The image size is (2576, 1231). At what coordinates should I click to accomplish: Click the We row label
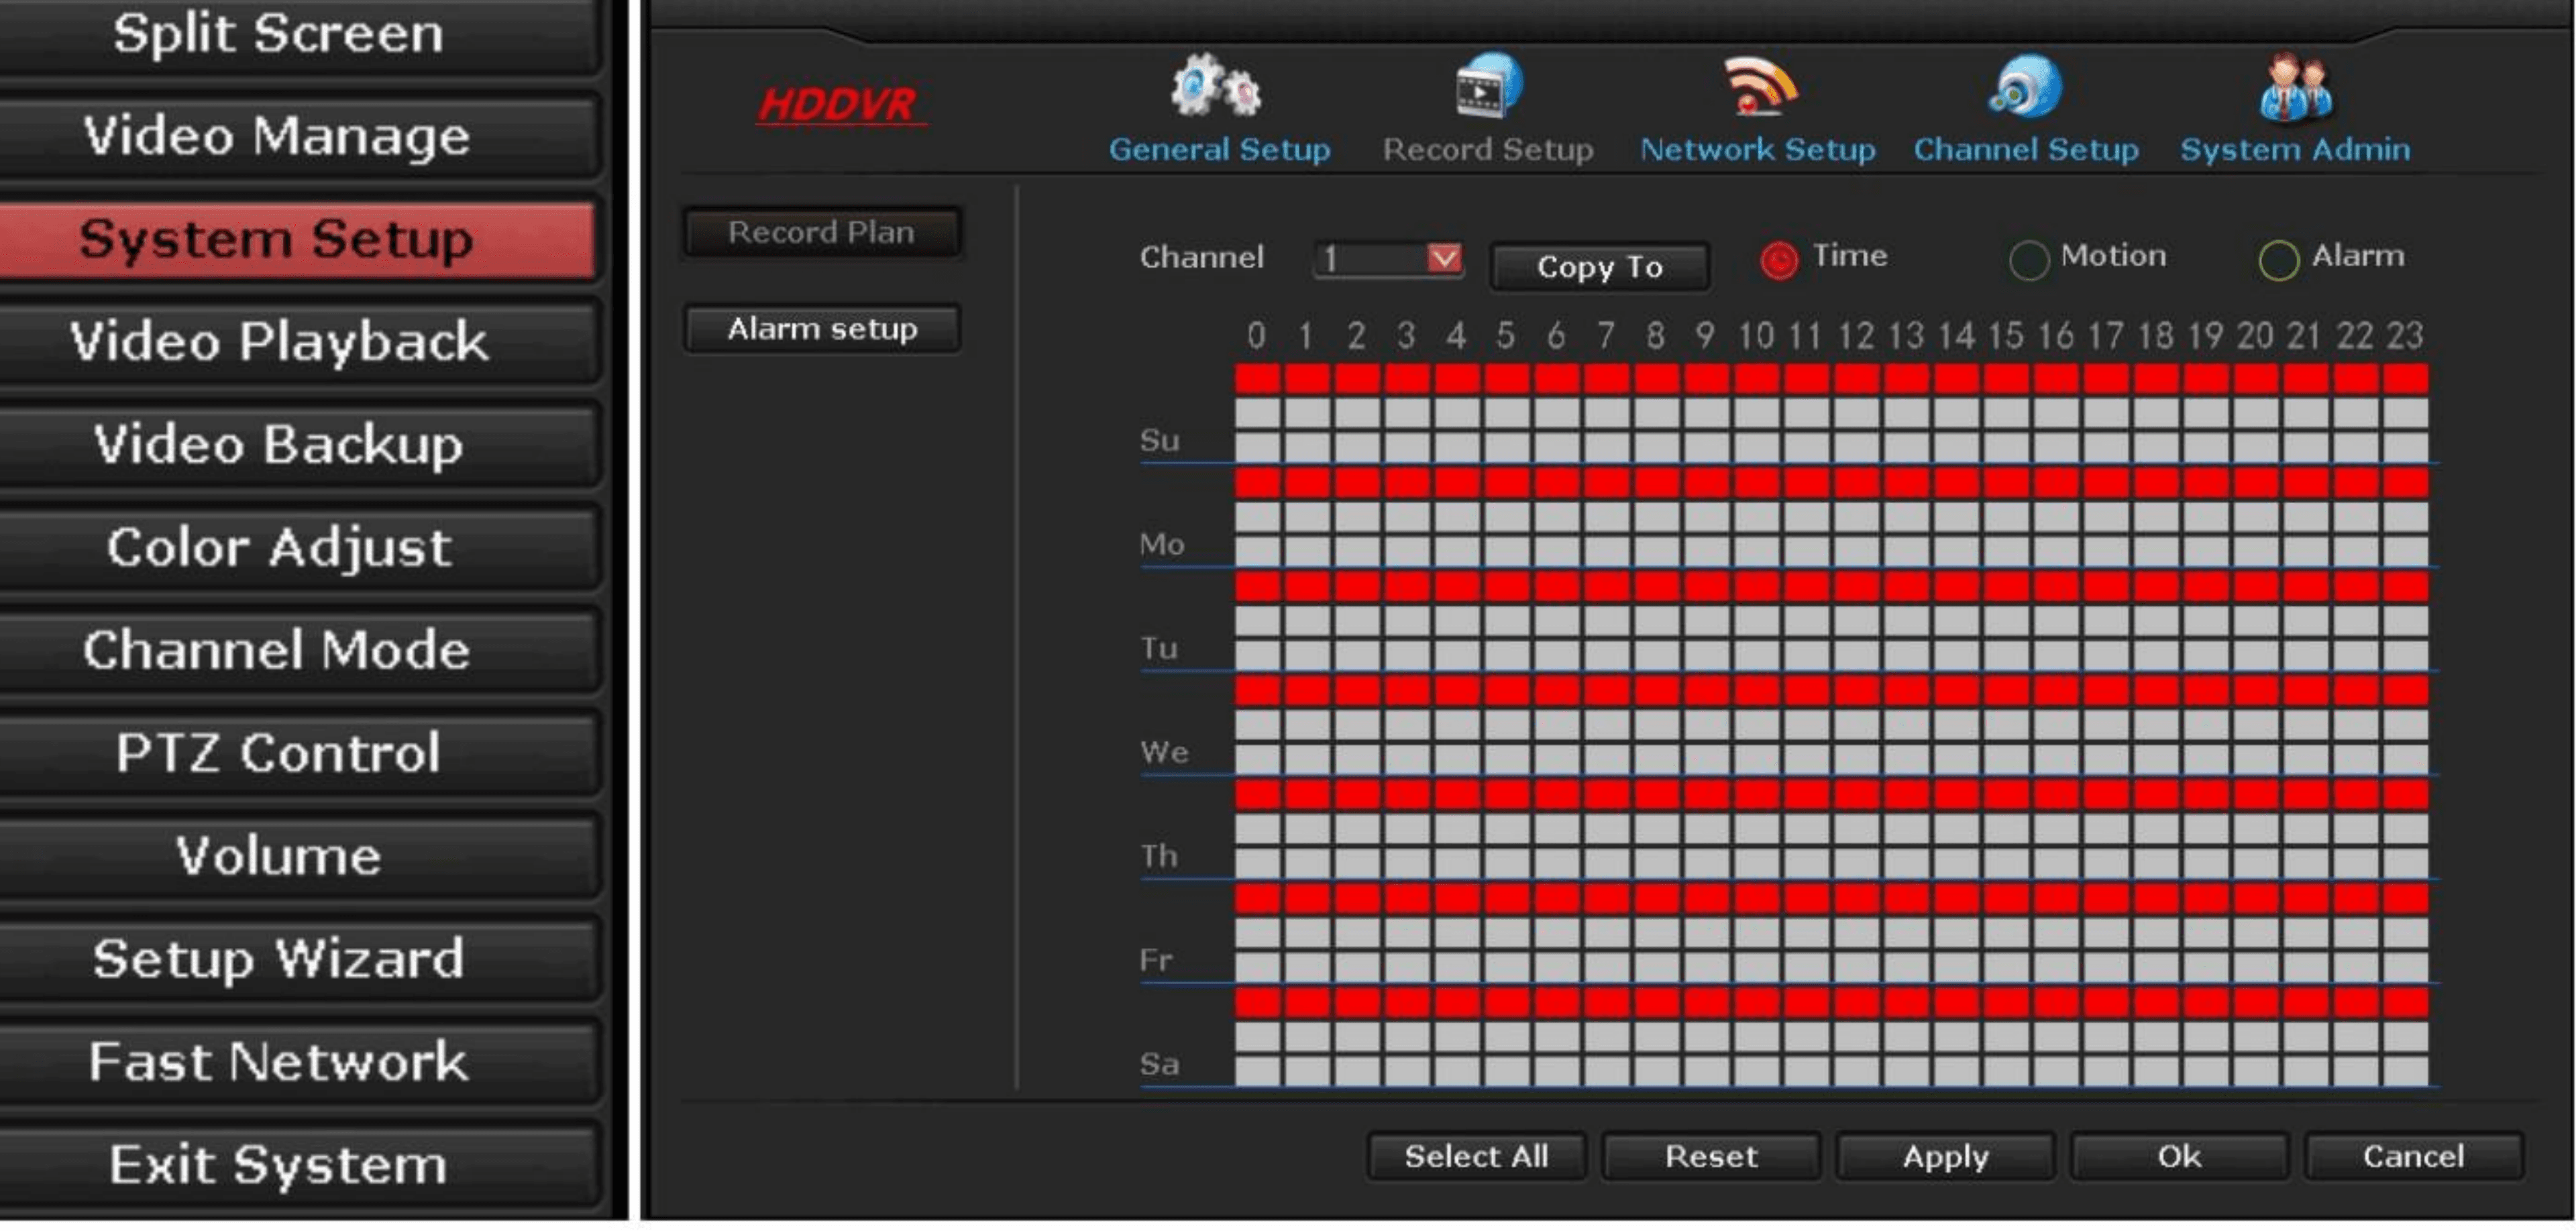tap(1164, 753)
